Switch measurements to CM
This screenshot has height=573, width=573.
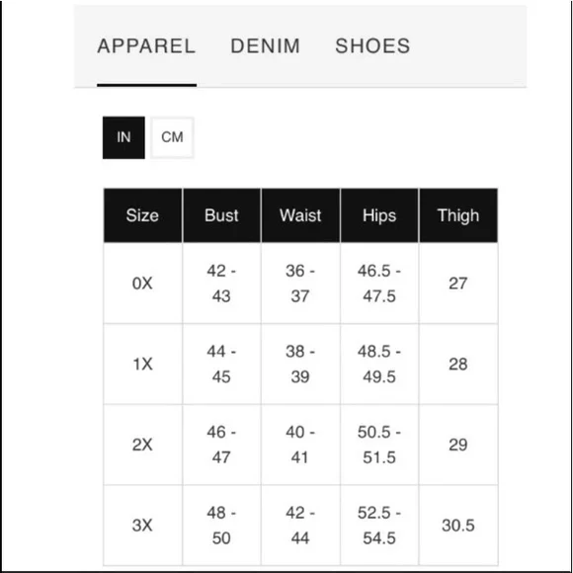coord(172,137)
